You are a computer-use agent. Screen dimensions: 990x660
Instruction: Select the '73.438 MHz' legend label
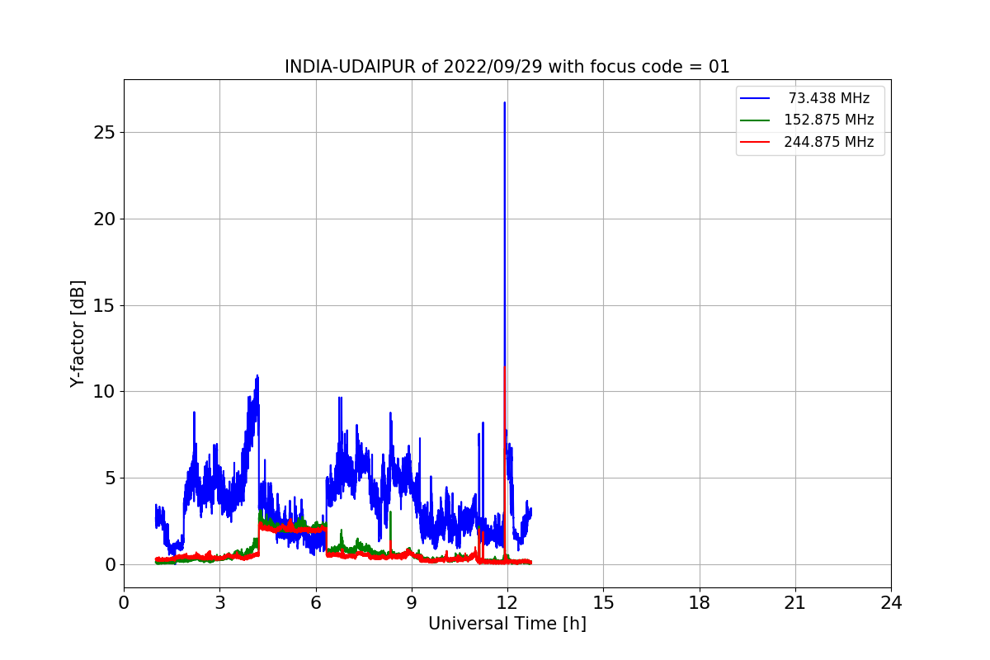pos(829,98)
